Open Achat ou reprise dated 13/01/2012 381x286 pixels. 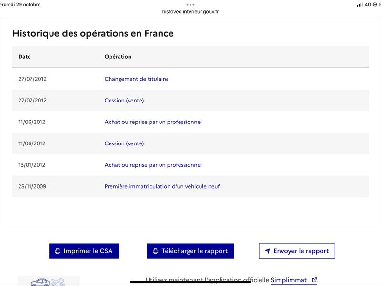(153, 165)
